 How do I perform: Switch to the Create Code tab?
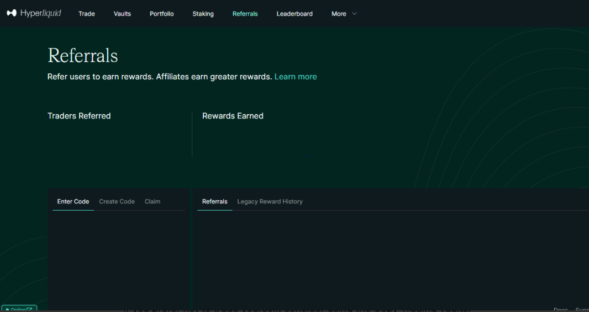(x=117, y=202)
